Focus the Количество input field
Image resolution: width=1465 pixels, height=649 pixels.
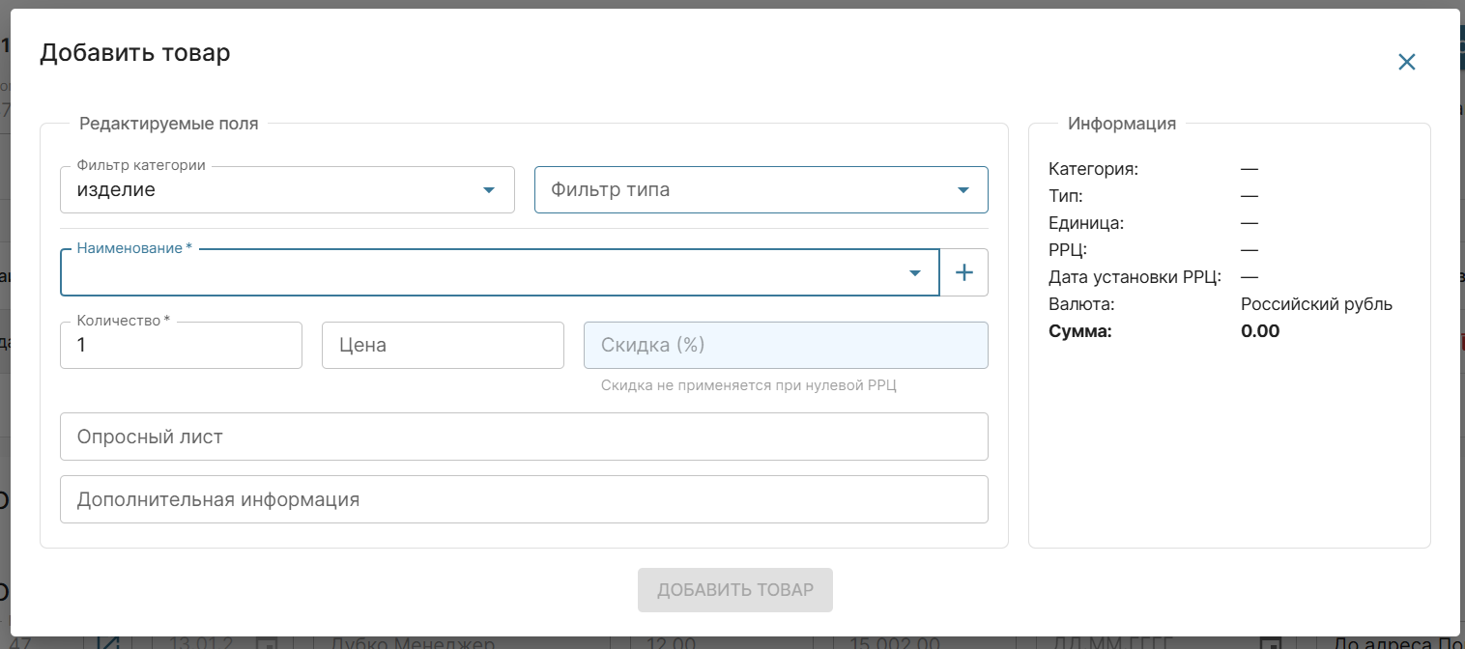(181, 346)
